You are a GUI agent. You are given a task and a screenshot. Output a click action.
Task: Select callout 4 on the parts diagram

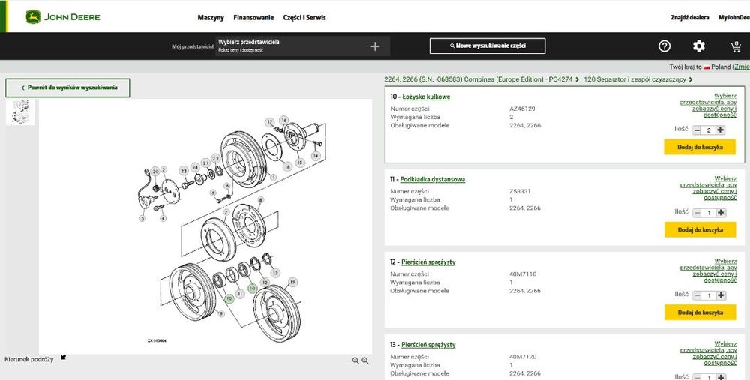(163, 218)
